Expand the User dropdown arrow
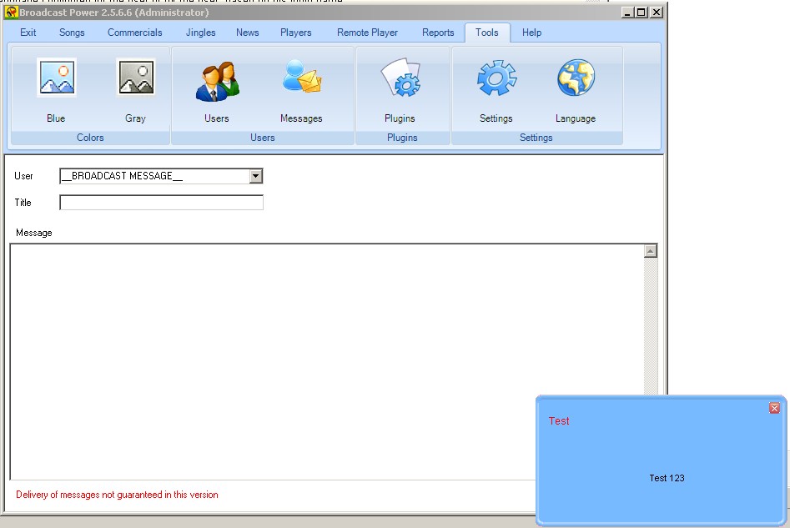The height and width of the screenshot is (528, 790). click(256, 176)
